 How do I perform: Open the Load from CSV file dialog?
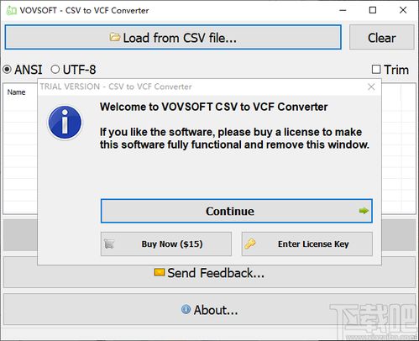point(173,37)
